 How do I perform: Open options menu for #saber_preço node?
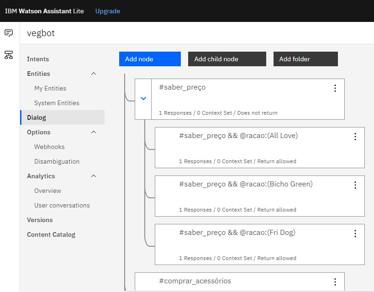point(335,88)
